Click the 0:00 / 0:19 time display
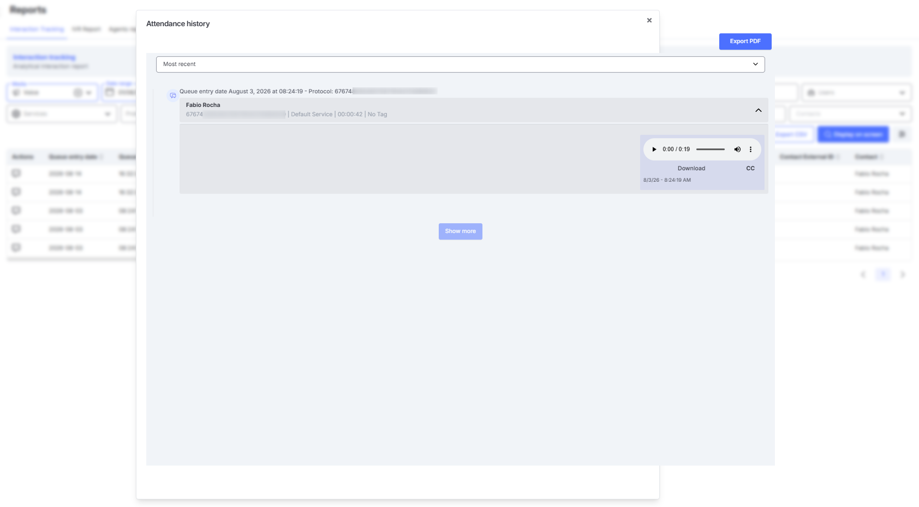 pos(676,150)
